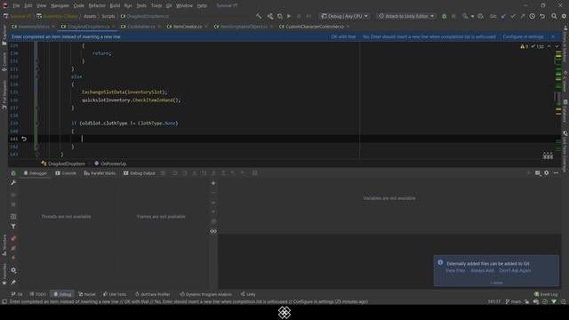
Task: Open the Refactor menu
Action: tap(97, 5)
